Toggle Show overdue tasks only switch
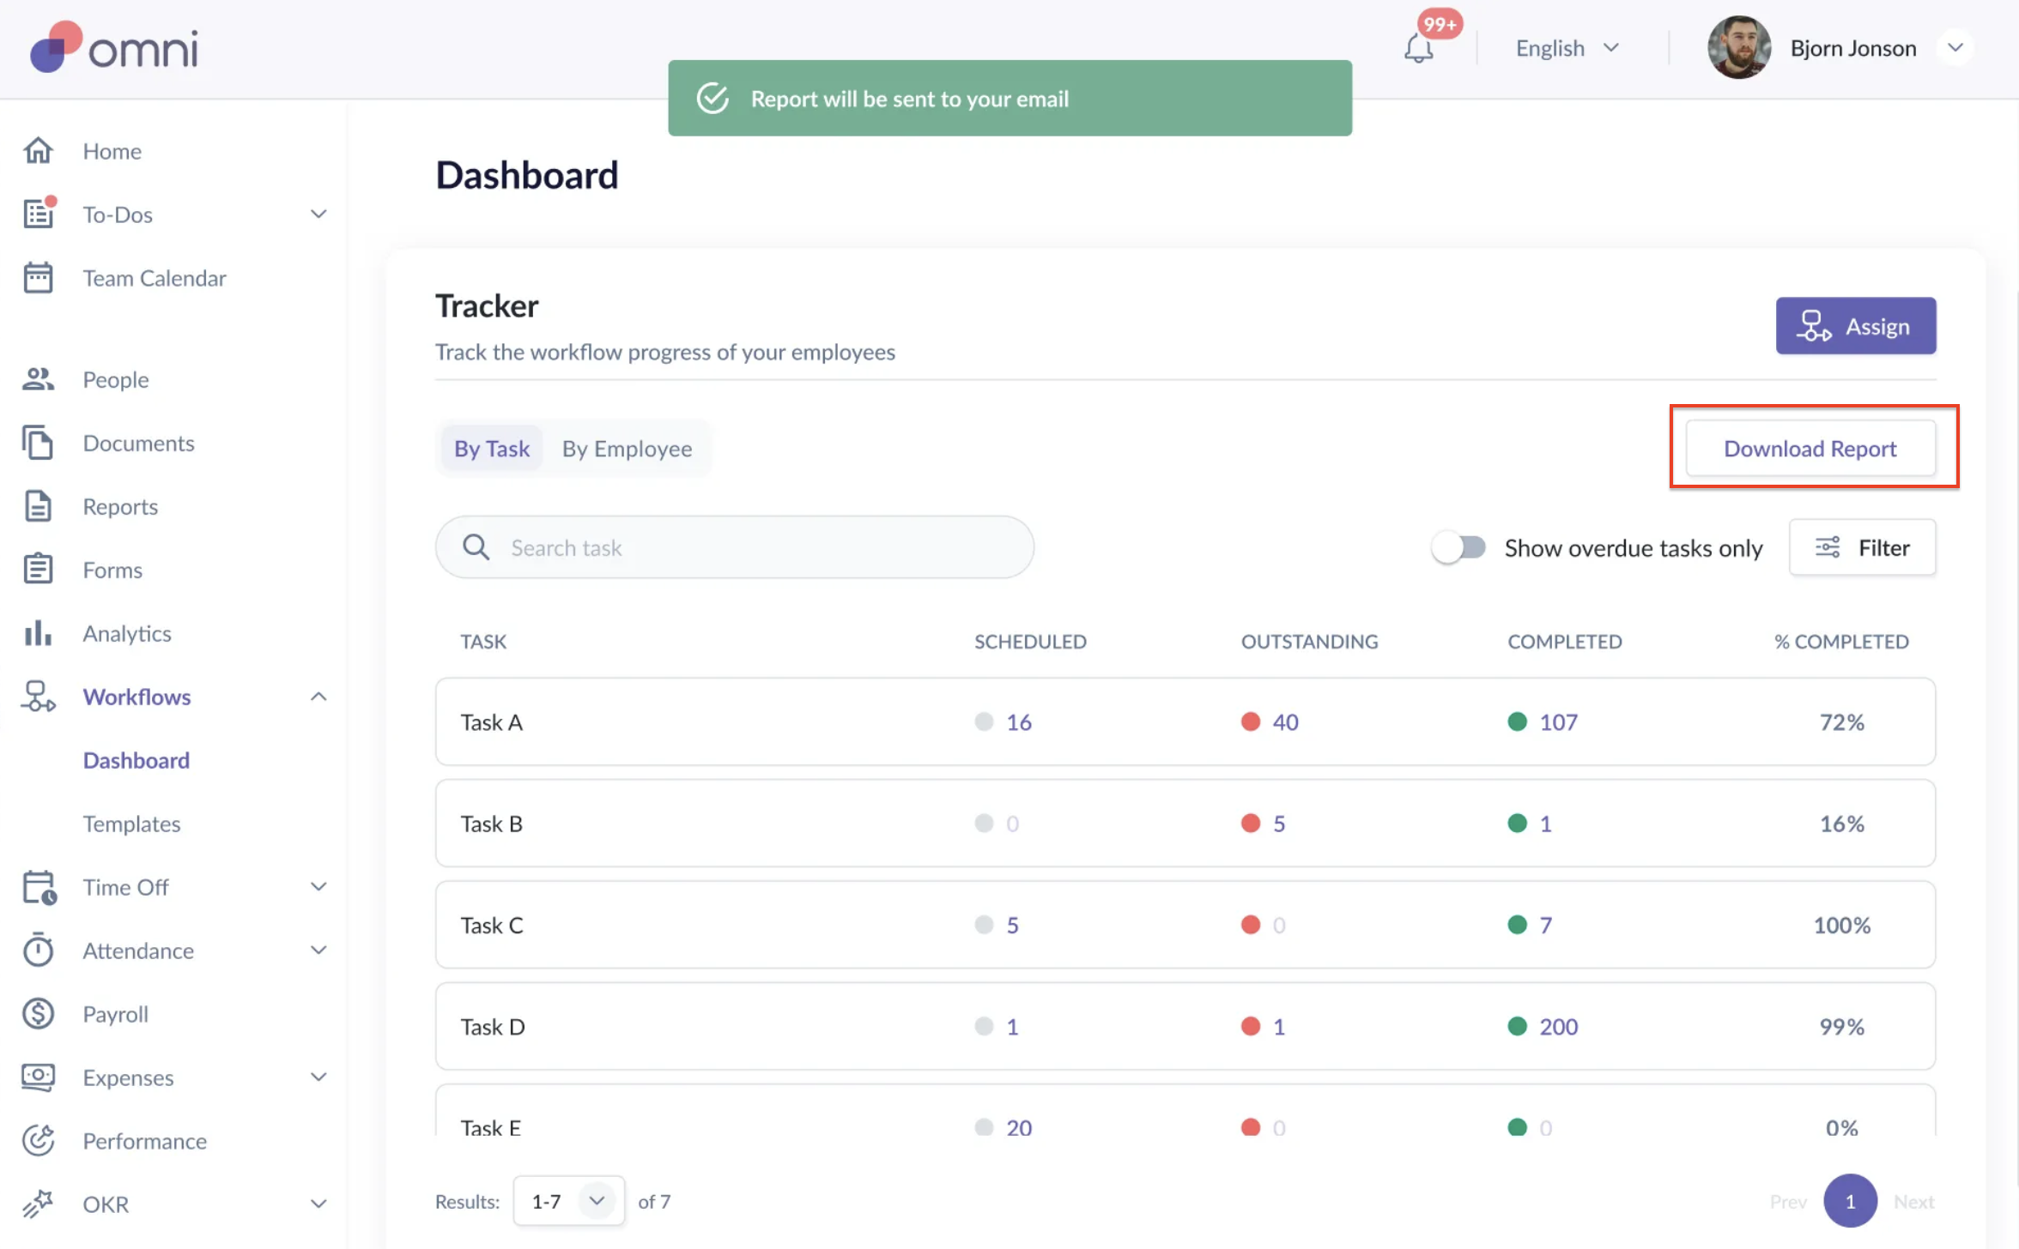This screenshot has width=2019, height=1249. pos(1458,547)
